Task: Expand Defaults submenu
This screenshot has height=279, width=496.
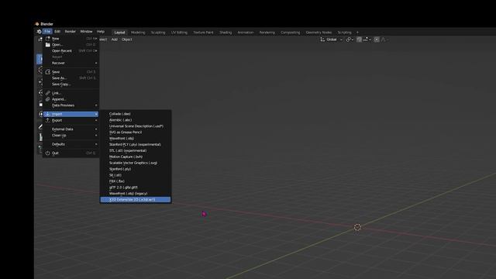Action: (71, 144)
